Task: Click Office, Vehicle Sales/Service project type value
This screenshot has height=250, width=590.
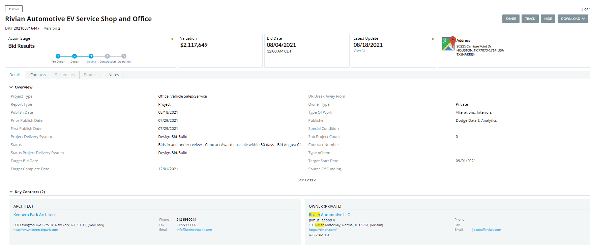Action: (182, 96)
